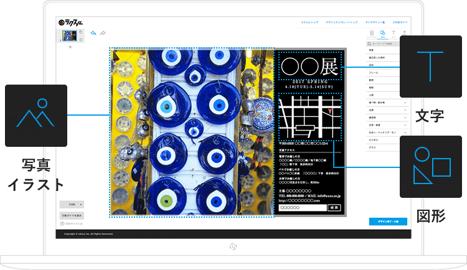Open the 文字 text panel icon
This screenshot has height=270, width=467.
(x=394, y=34)
